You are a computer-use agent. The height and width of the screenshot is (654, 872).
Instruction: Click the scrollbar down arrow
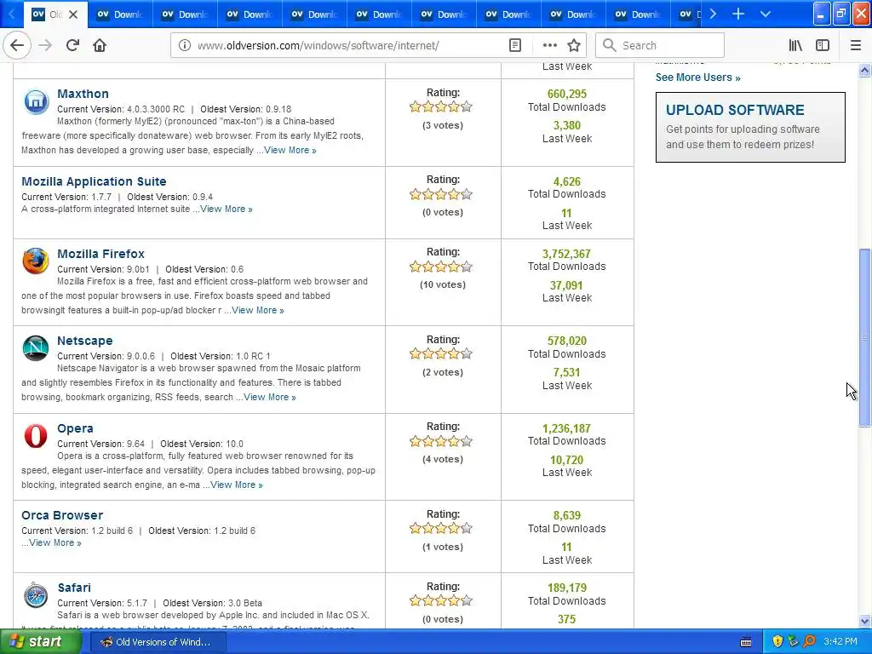[864, 621]
